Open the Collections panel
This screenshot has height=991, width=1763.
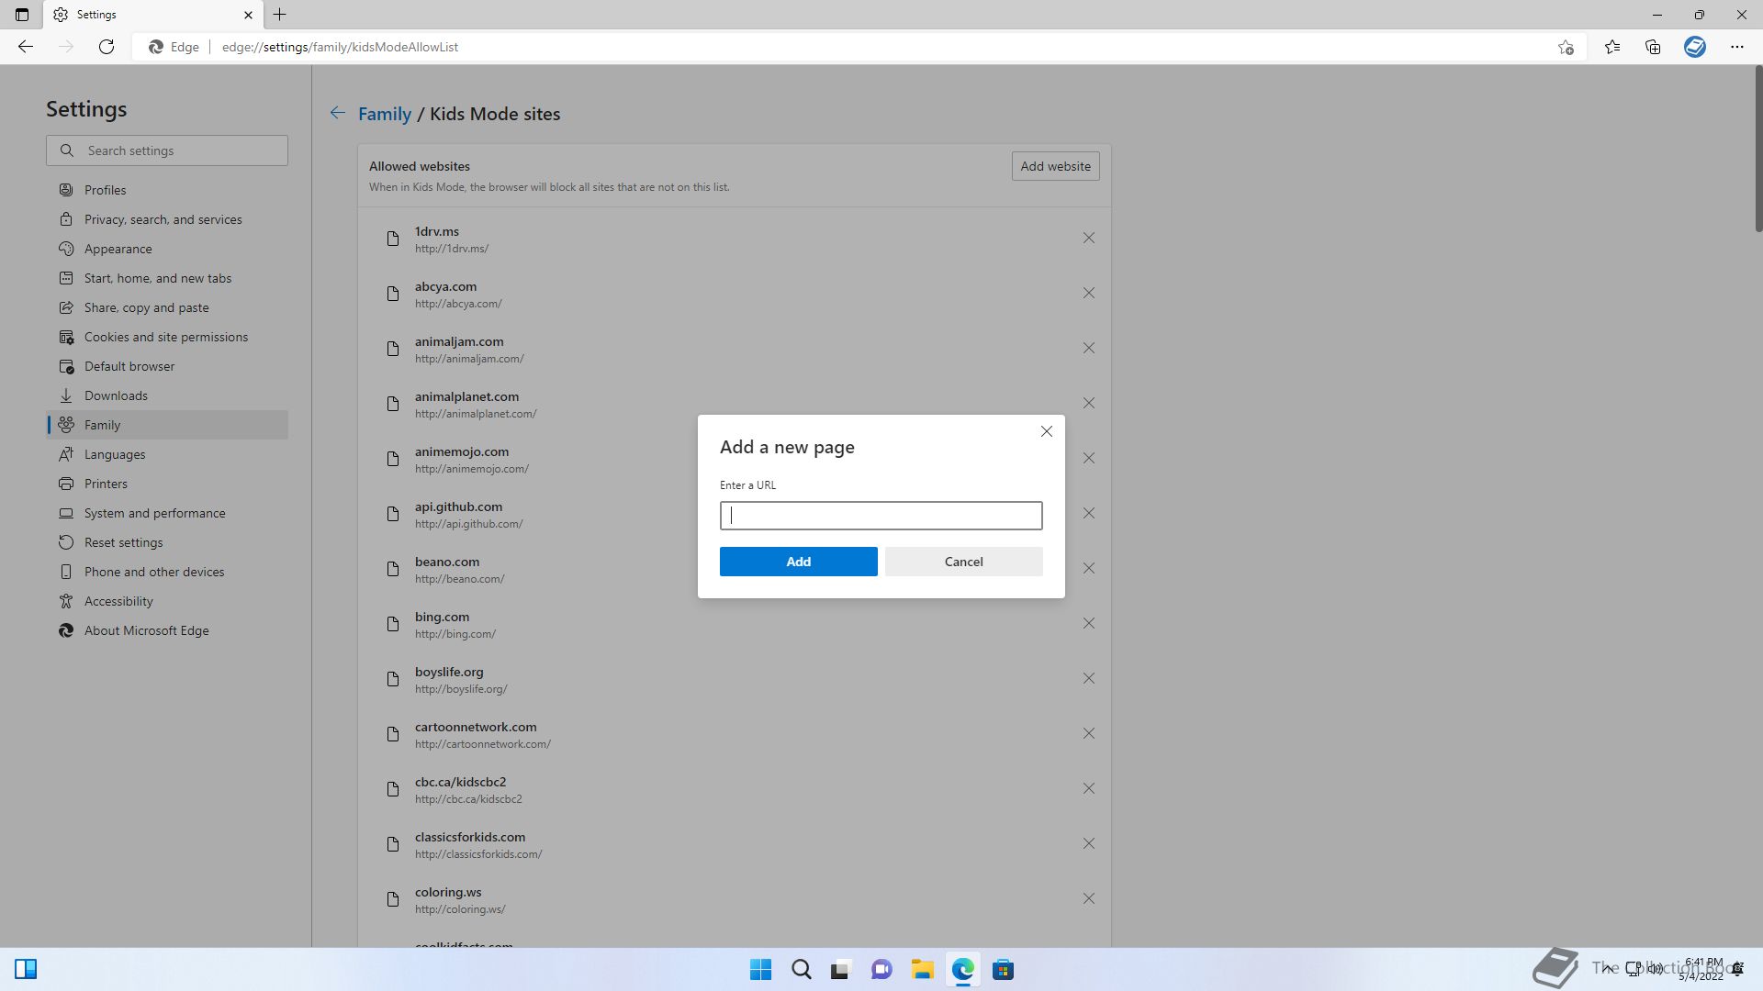click(x=1653, y=47)
